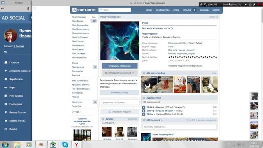Click the +129 friend requests badge
263x148 pixels.
94,21
